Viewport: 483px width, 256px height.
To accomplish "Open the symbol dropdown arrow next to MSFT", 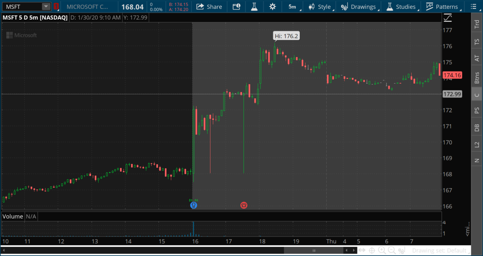I will click(x=47, y=6).
